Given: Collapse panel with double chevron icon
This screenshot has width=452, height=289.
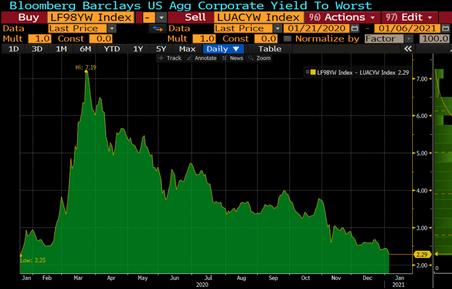Looking at the screenshot, I should tap(408, 49).
